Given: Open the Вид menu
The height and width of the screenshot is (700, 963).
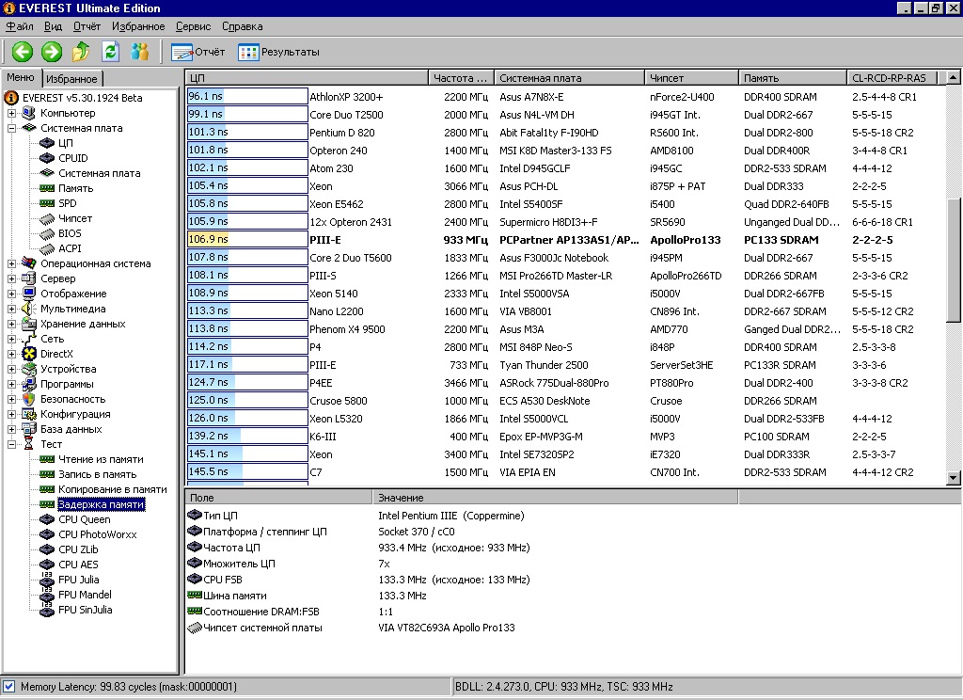Looking at the screenshot, I should click(53, 26).
